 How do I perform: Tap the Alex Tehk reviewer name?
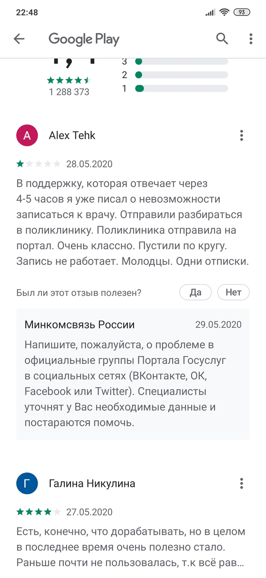click(x=72, y=135)
